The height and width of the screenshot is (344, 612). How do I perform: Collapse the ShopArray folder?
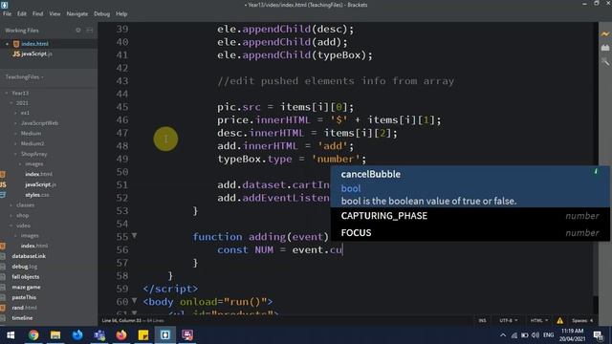click(15, 154)
